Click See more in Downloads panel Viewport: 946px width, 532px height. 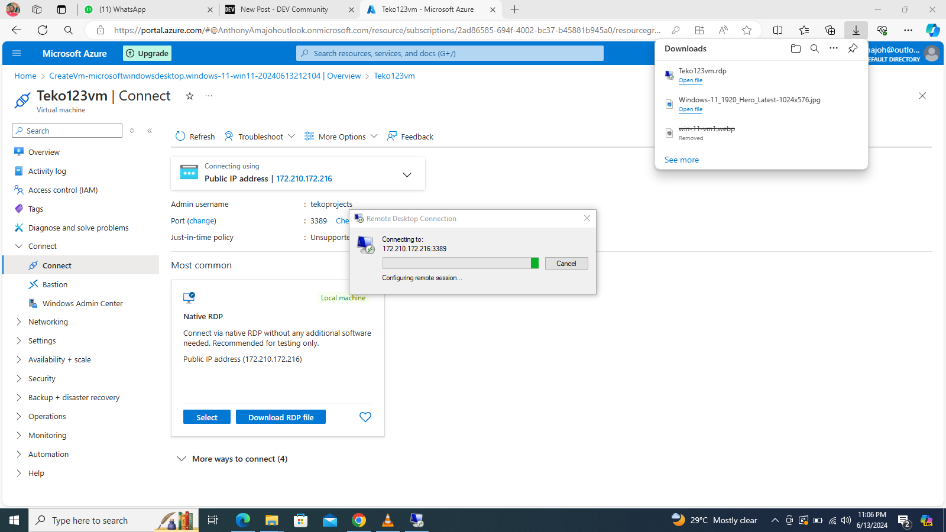[682, 160]
